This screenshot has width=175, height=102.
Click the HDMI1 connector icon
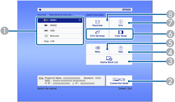click(x=46, y=20)
